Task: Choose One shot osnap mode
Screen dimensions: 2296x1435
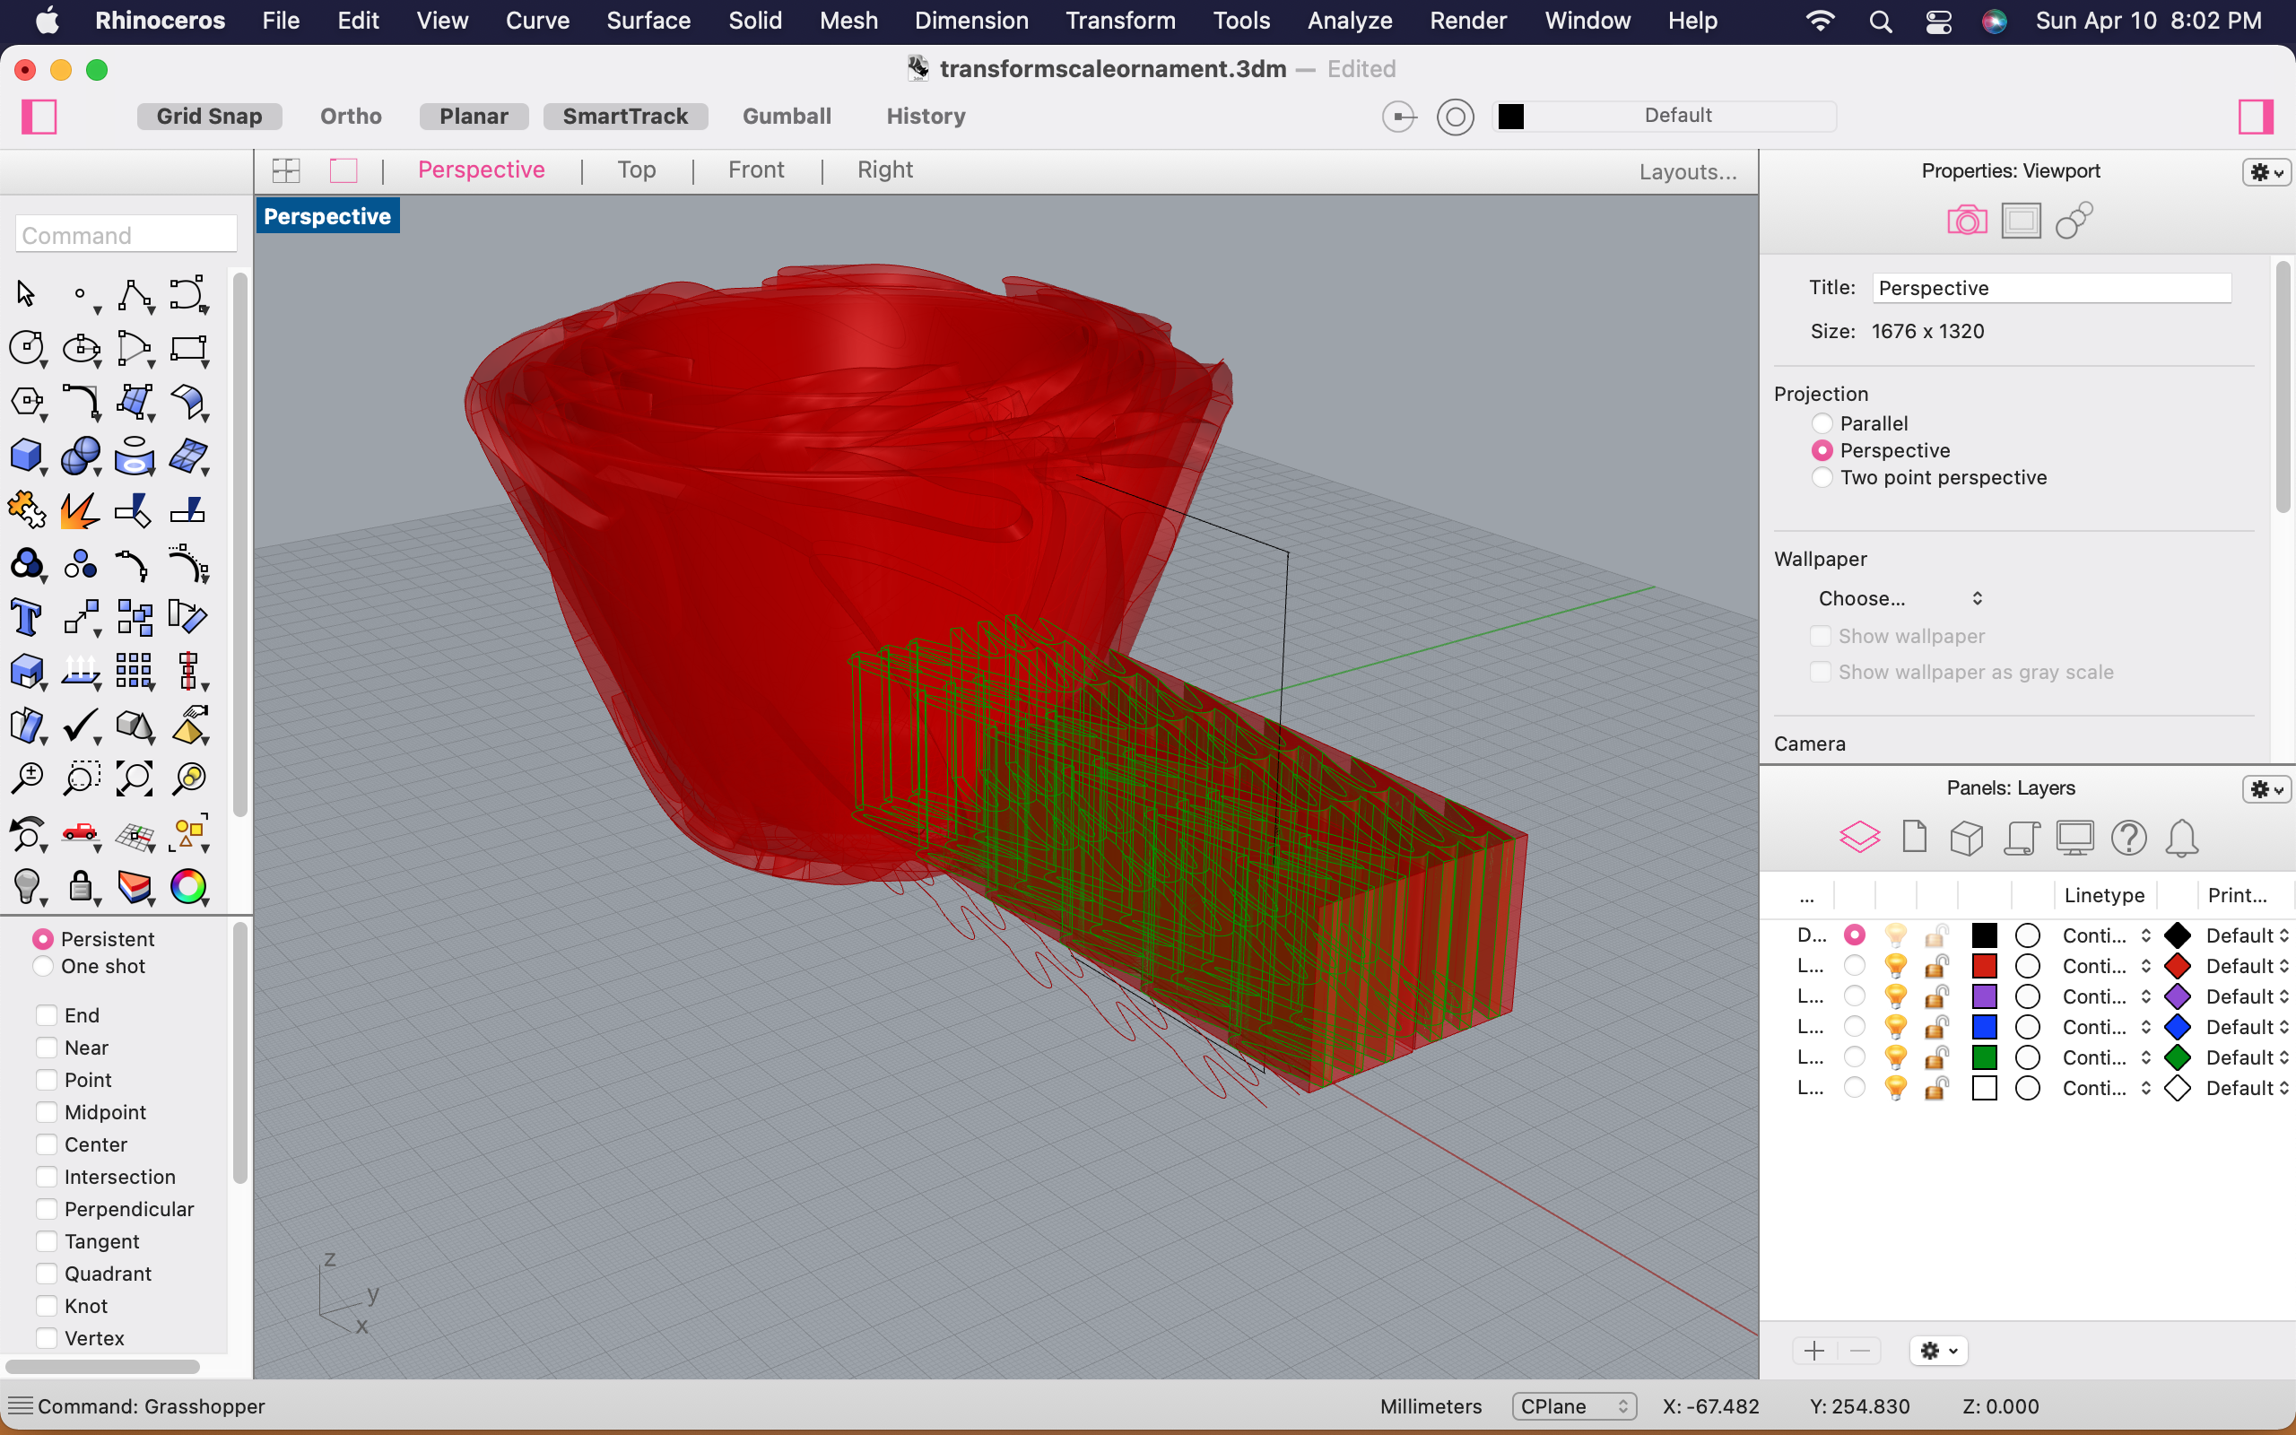Action: pos(43,966)
